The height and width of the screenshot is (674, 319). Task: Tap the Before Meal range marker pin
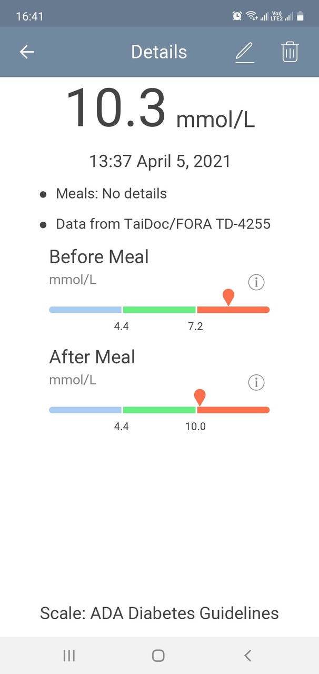click(228, 297)
